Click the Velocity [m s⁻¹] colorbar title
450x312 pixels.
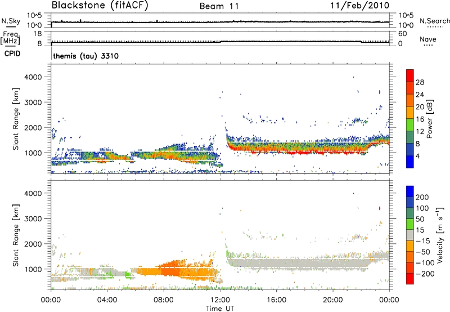point(439,235)
